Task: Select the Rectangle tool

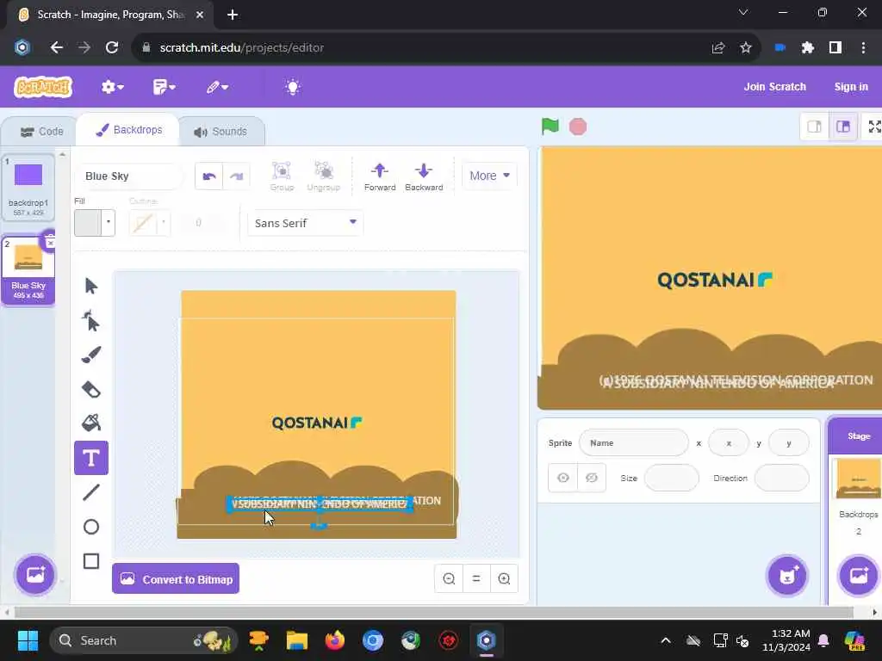Action: pyautogui.click(x=91, y=561)
